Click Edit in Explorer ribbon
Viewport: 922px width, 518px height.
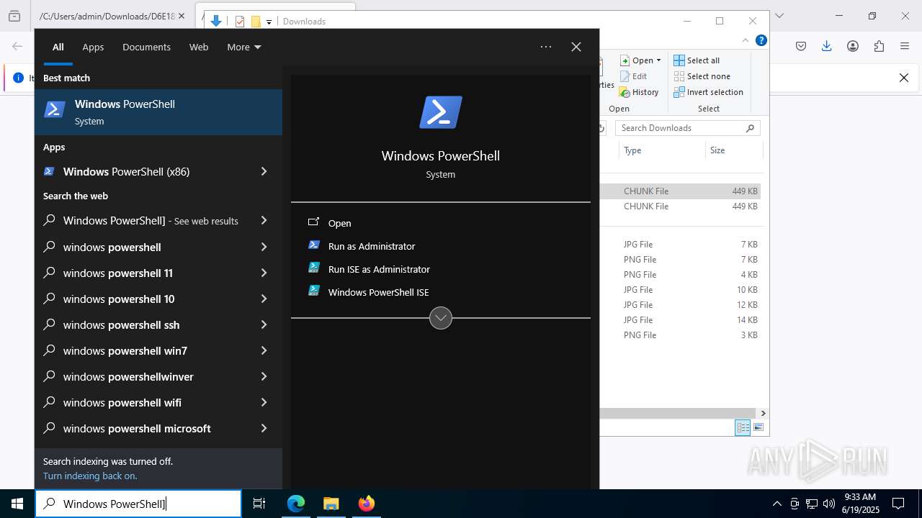633,76
